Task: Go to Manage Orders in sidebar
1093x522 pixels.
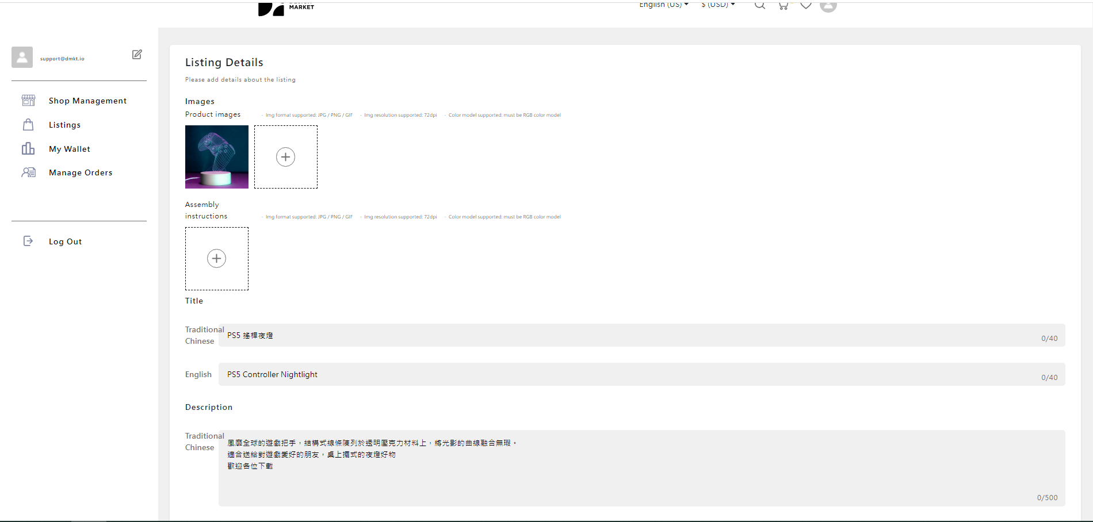Action: (x=81, y=172)
